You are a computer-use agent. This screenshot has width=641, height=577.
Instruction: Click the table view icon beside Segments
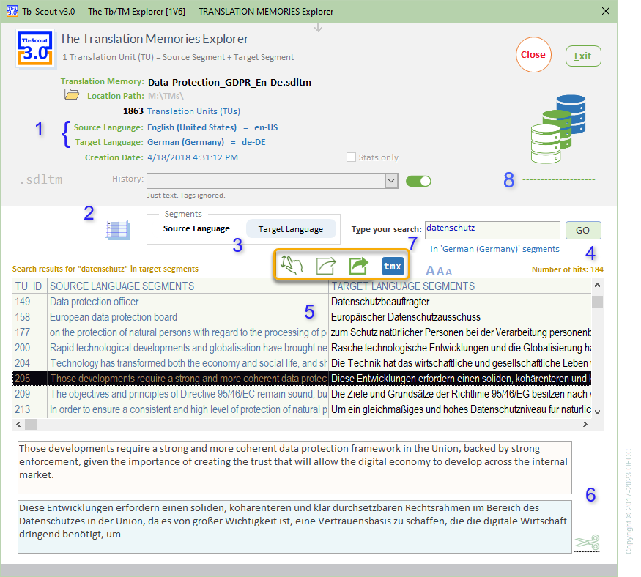117,229
